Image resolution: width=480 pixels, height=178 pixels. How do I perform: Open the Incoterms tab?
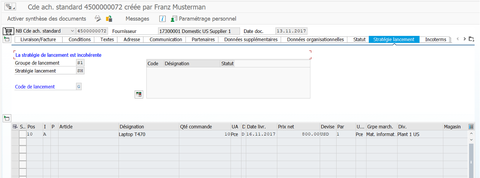tap(435, 40)
